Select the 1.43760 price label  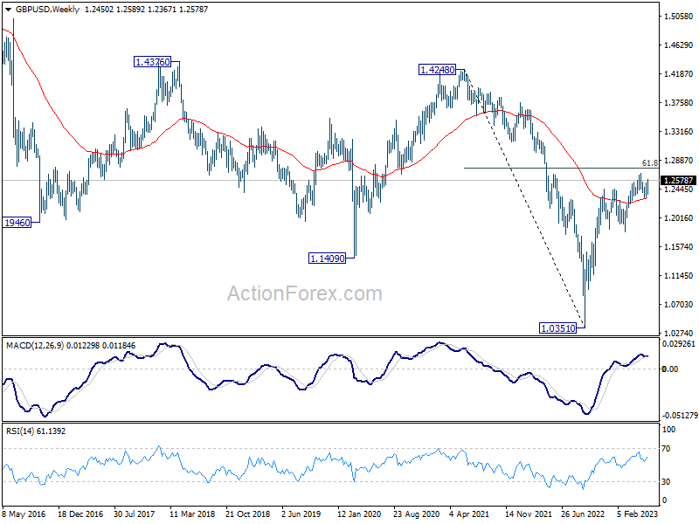[x=152, y=62]
